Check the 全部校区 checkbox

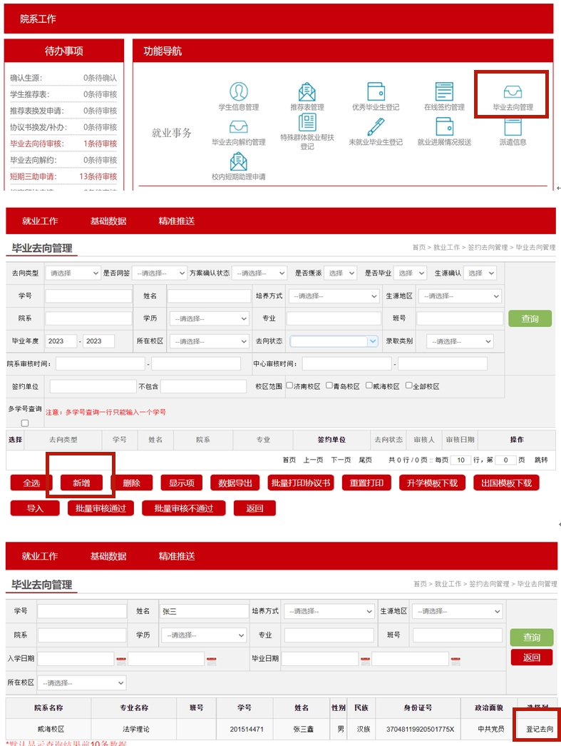(x=408, y=385)
